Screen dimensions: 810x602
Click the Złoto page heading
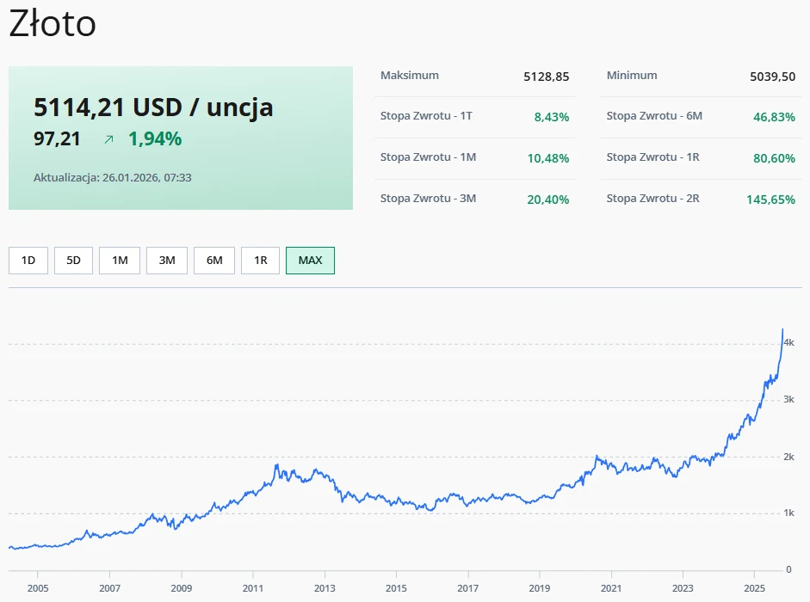[53, 24]
